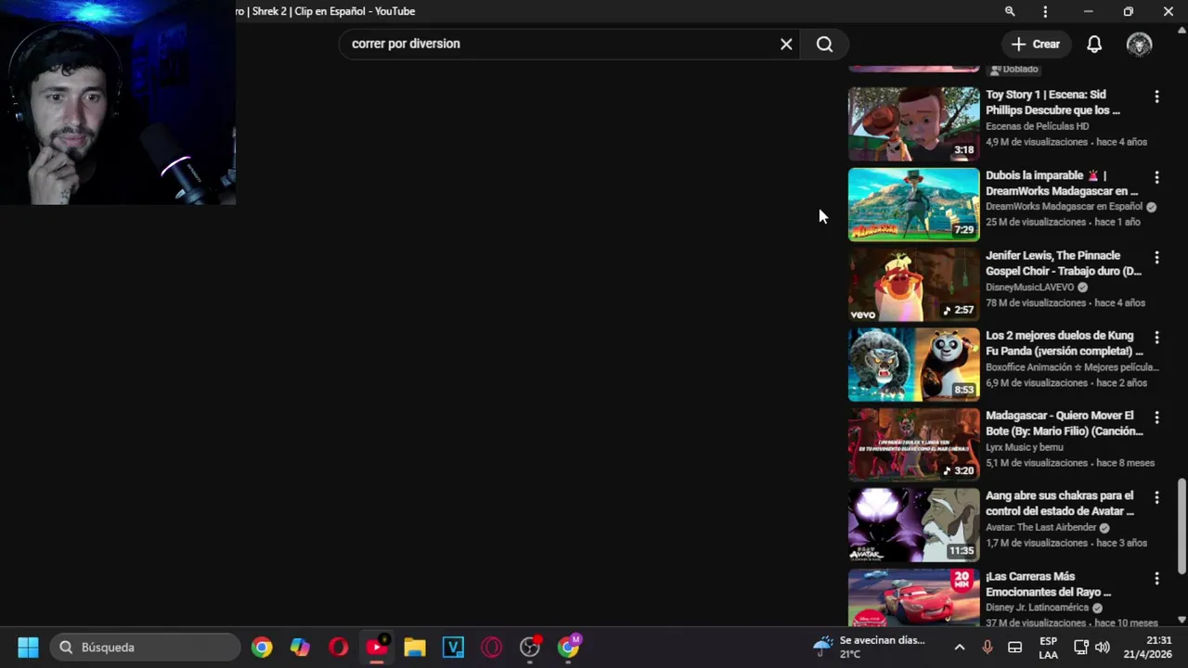Clear the search box with the X icon
Image resolution: width=1188 pixels, height=668 pixels.
click(786, 44)
